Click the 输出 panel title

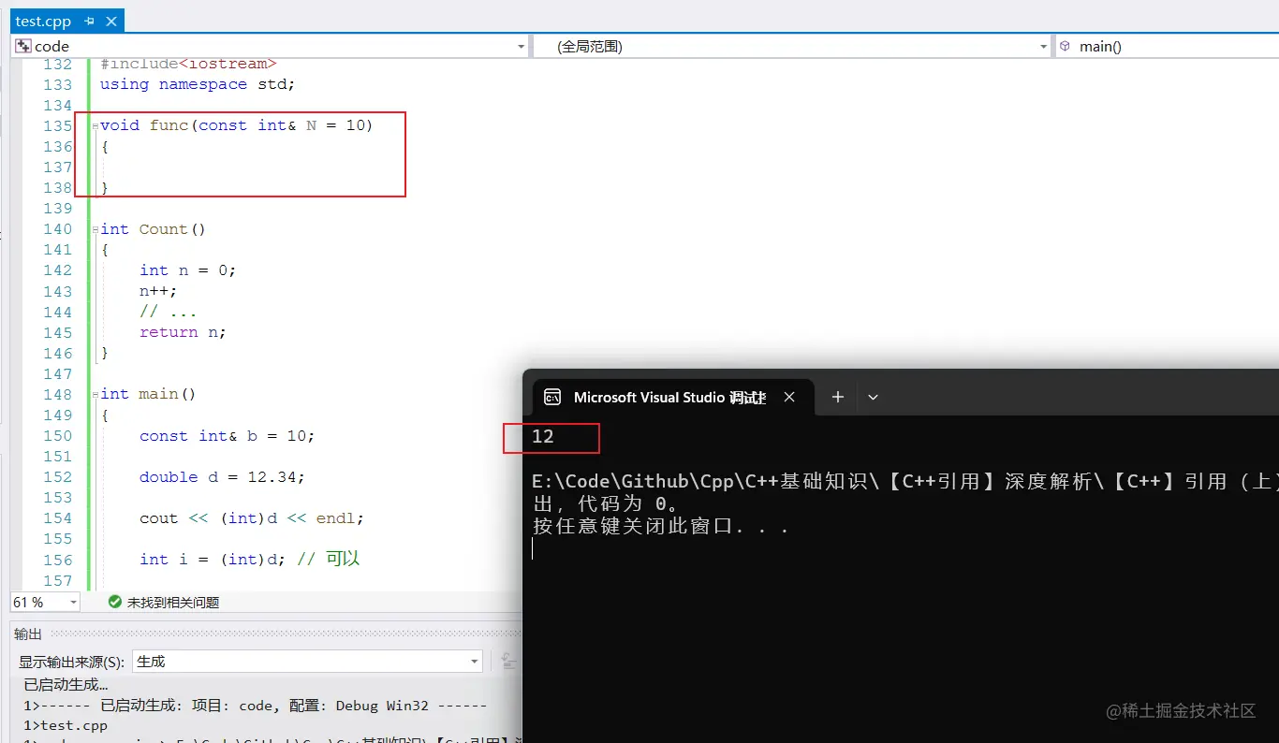[x=28, y=634]
